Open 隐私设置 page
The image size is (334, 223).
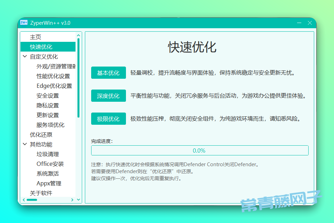[x=48, y=106]
